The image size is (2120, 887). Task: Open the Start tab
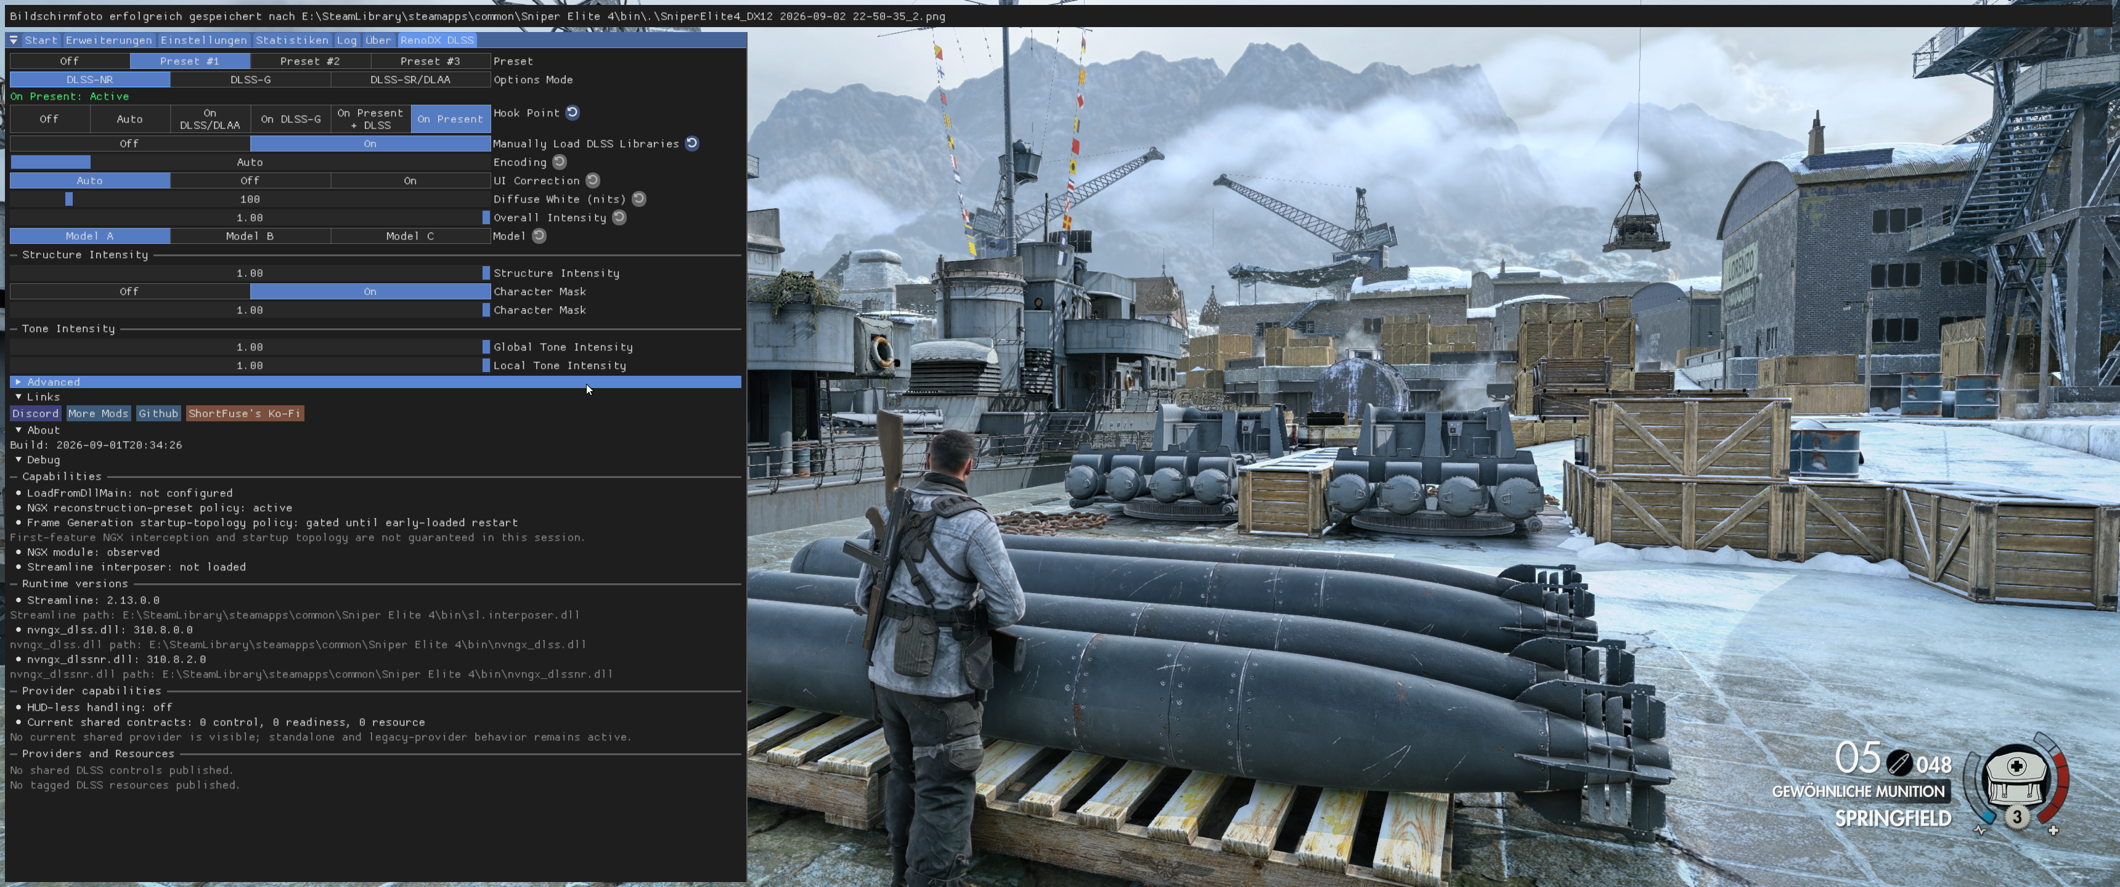click(41, 39)
